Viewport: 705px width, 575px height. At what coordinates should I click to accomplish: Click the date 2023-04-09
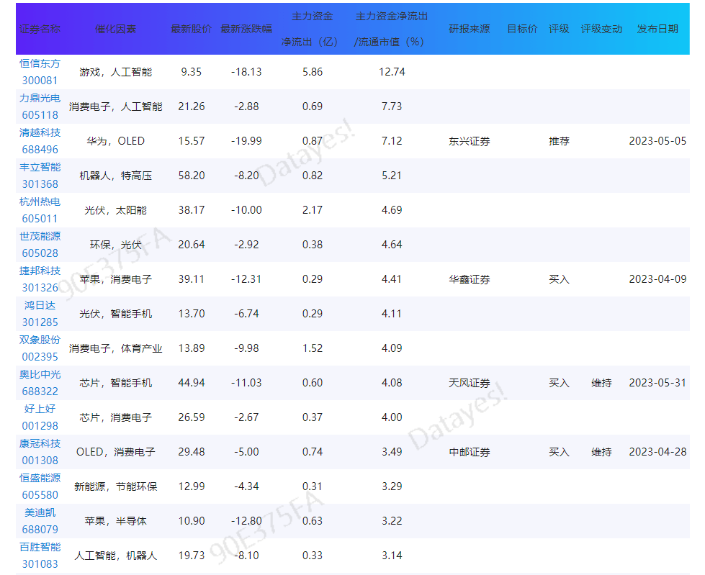coord(657,279)
